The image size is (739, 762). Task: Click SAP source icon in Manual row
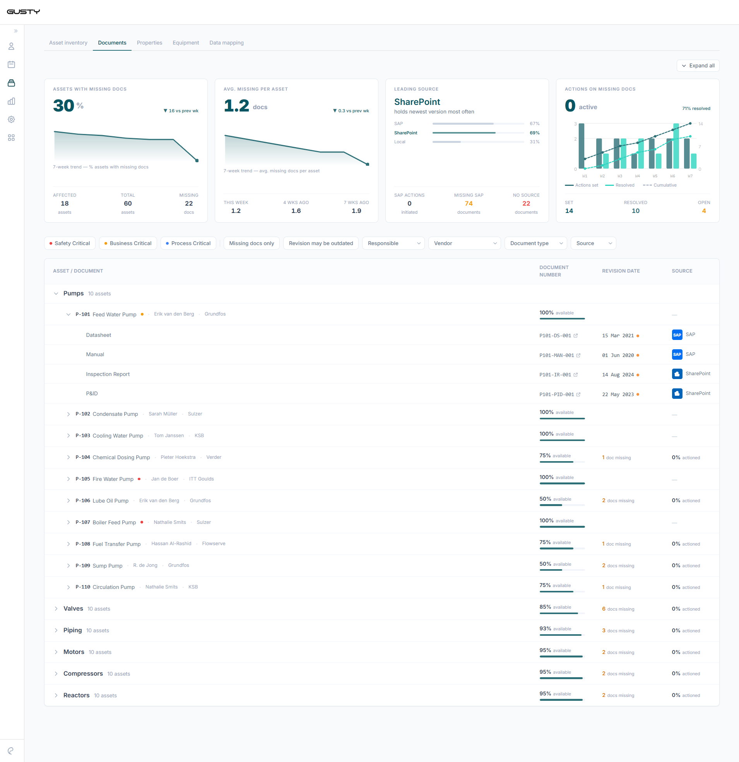(x=677, y=354)
